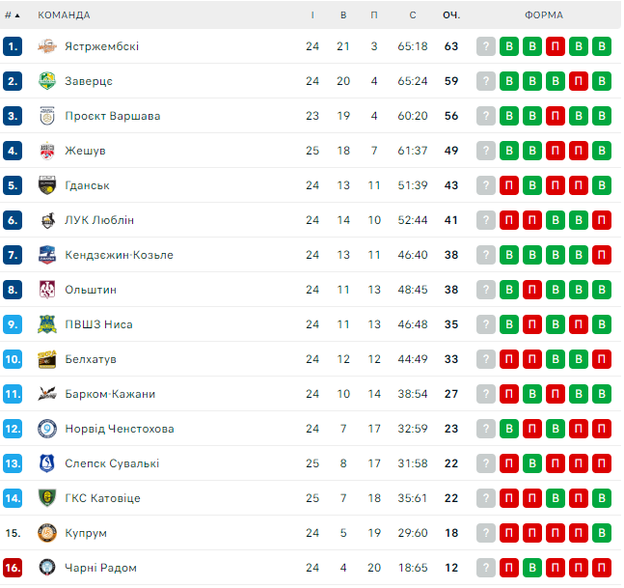
Task: Open the Белхатув team link
Action: [x=91, y=359]
